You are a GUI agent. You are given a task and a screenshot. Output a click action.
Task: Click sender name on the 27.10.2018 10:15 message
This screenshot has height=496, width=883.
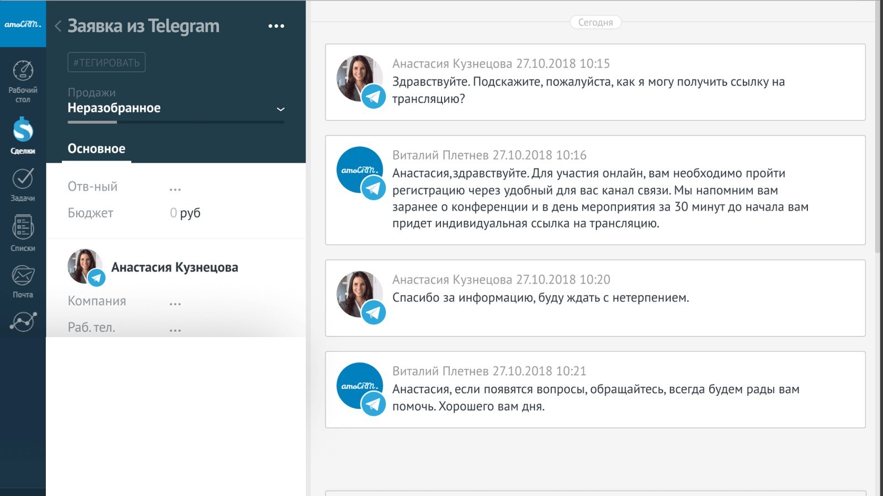click(452, 63)
